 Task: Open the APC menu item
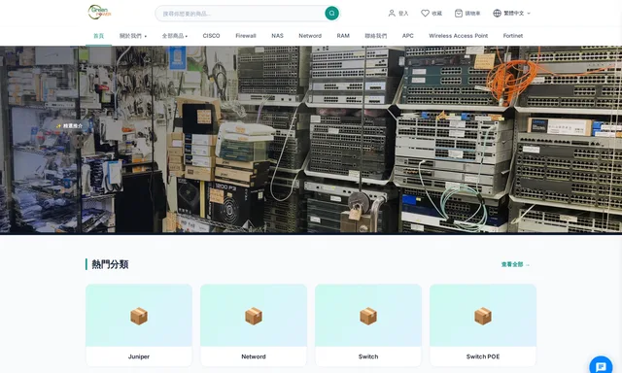click(408, 36)
